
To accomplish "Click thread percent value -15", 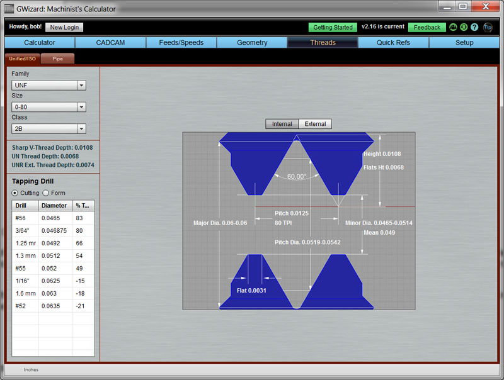I will (x=80, y=281).
